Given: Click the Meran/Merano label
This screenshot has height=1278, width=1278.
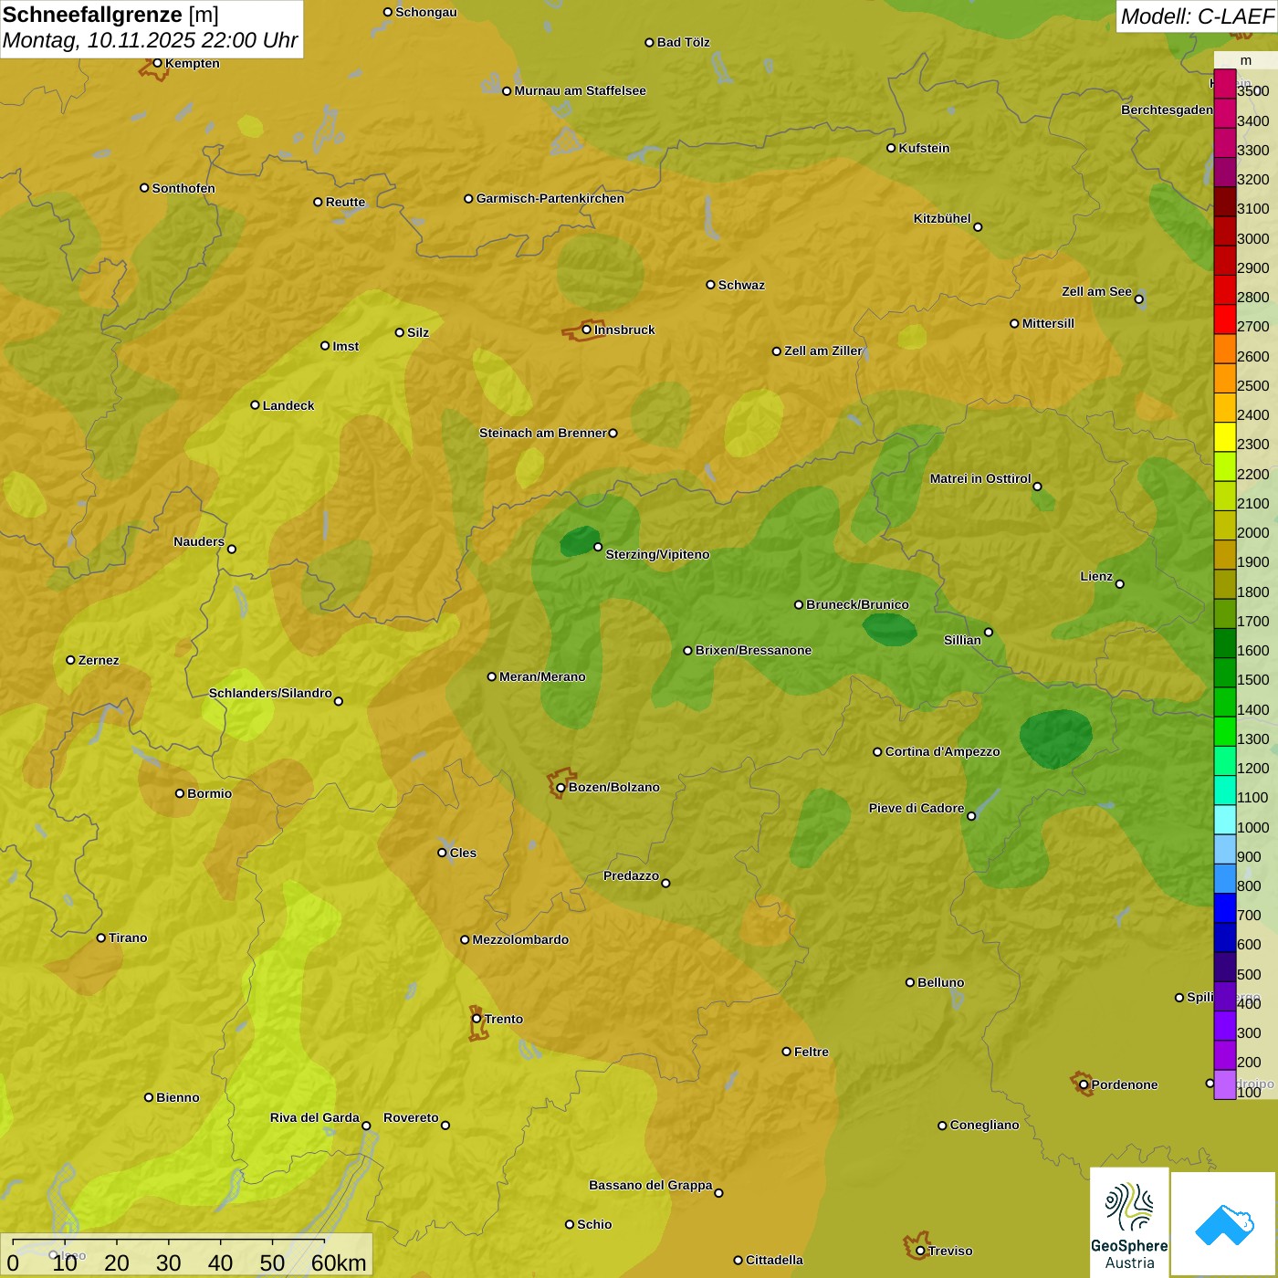Looking at the screenshot, I should coord(542,676).
